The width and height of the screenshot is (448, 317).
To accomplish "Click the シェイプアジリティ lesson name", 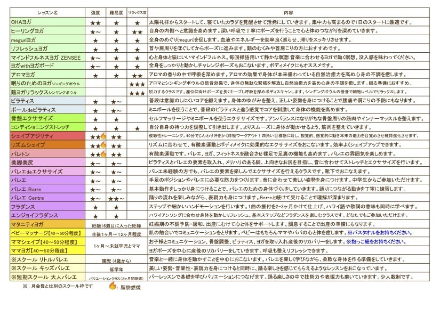I will click(x=32, y=136).
